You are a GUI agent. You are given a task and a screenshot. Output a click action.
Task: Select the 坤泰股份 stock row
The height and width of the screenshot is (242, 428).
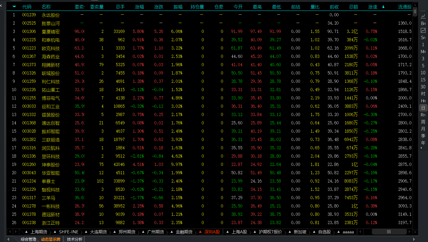click(210, 164)
